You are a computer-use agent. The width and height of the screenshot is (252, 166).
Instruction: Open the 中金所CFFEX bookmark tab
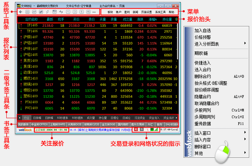click(x=39, y=124)
